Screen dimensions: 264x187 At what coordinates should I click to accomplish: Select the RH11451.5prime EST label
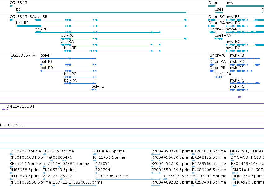pos(109,157)
